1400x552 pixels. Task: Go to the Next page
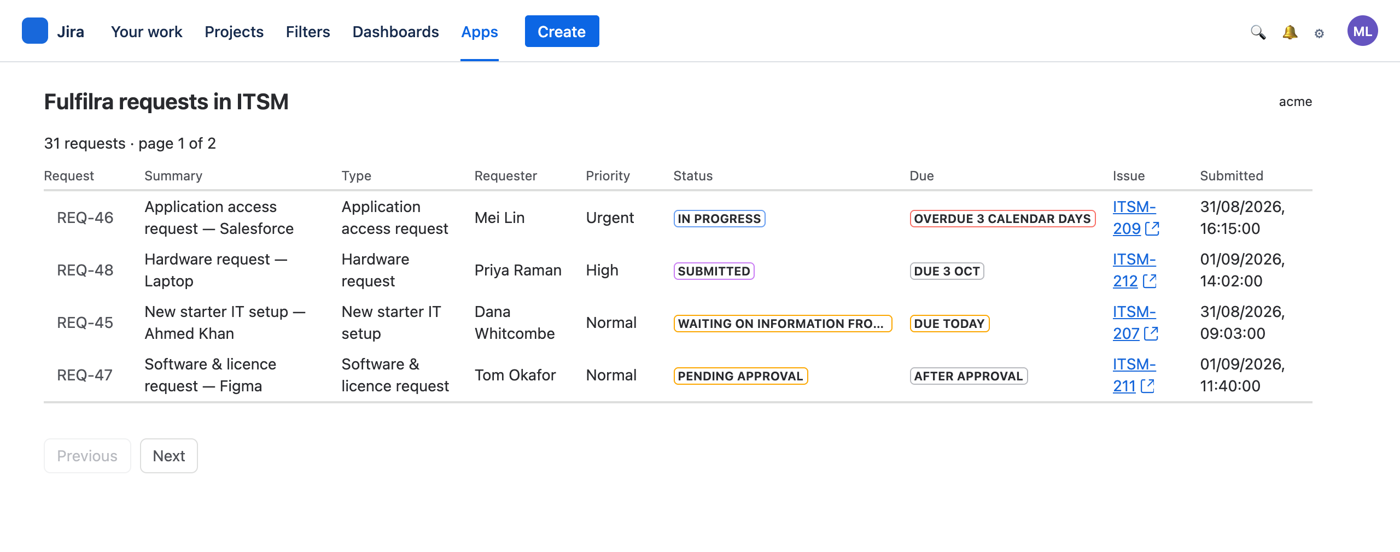tap(169, 456)
